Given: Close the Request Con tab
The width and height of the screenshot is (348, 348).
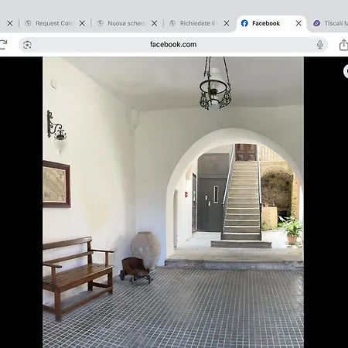Looking at the screenshot, I should (x=82, y=23).
